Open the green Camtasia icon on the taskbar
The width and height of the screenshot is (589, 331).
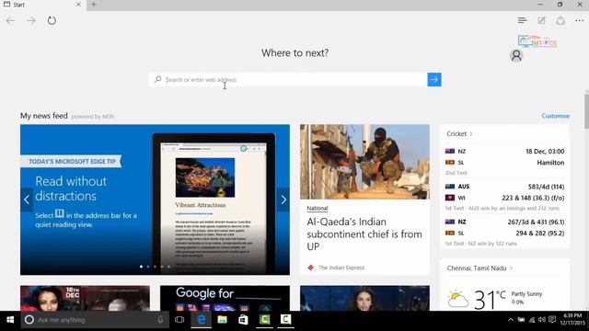click(264, 320)
